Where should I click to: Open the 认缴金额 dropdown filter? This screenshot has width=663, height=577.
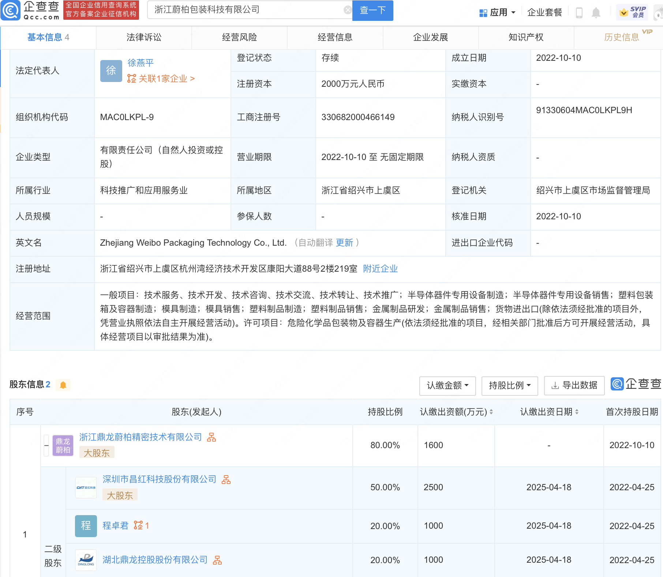tap(447, 386)
